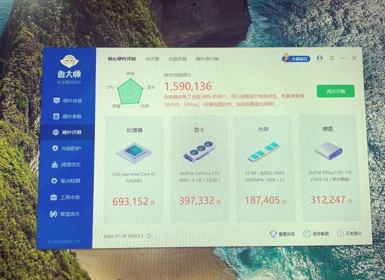Viewport: 385px width, 280px height.
Task: Click the NVIDIA GeForce RTX 4060 text
Action: 200,176
